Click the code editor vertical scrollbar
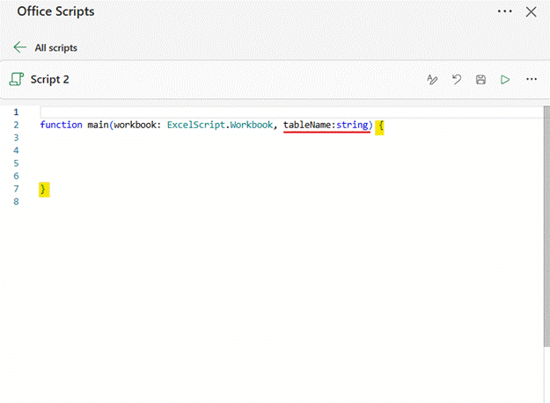The width and height of the screenshot is (550, 403). (546, 227)
